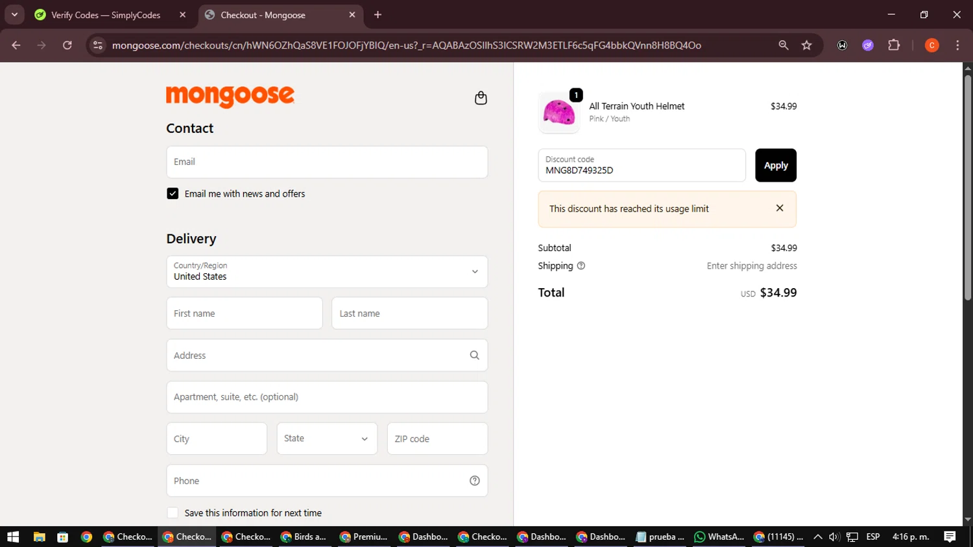Click the Total amount $34.99
Image resolution: width=973 pixels, height=547 pixels.
[x=778, y=293]
